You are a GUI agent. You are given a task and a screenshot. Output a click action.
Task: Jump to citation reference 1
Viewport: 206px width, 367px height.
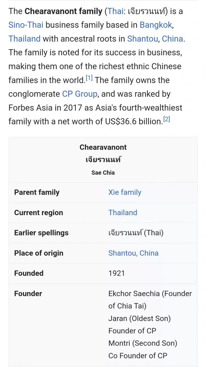coord(89,78)
